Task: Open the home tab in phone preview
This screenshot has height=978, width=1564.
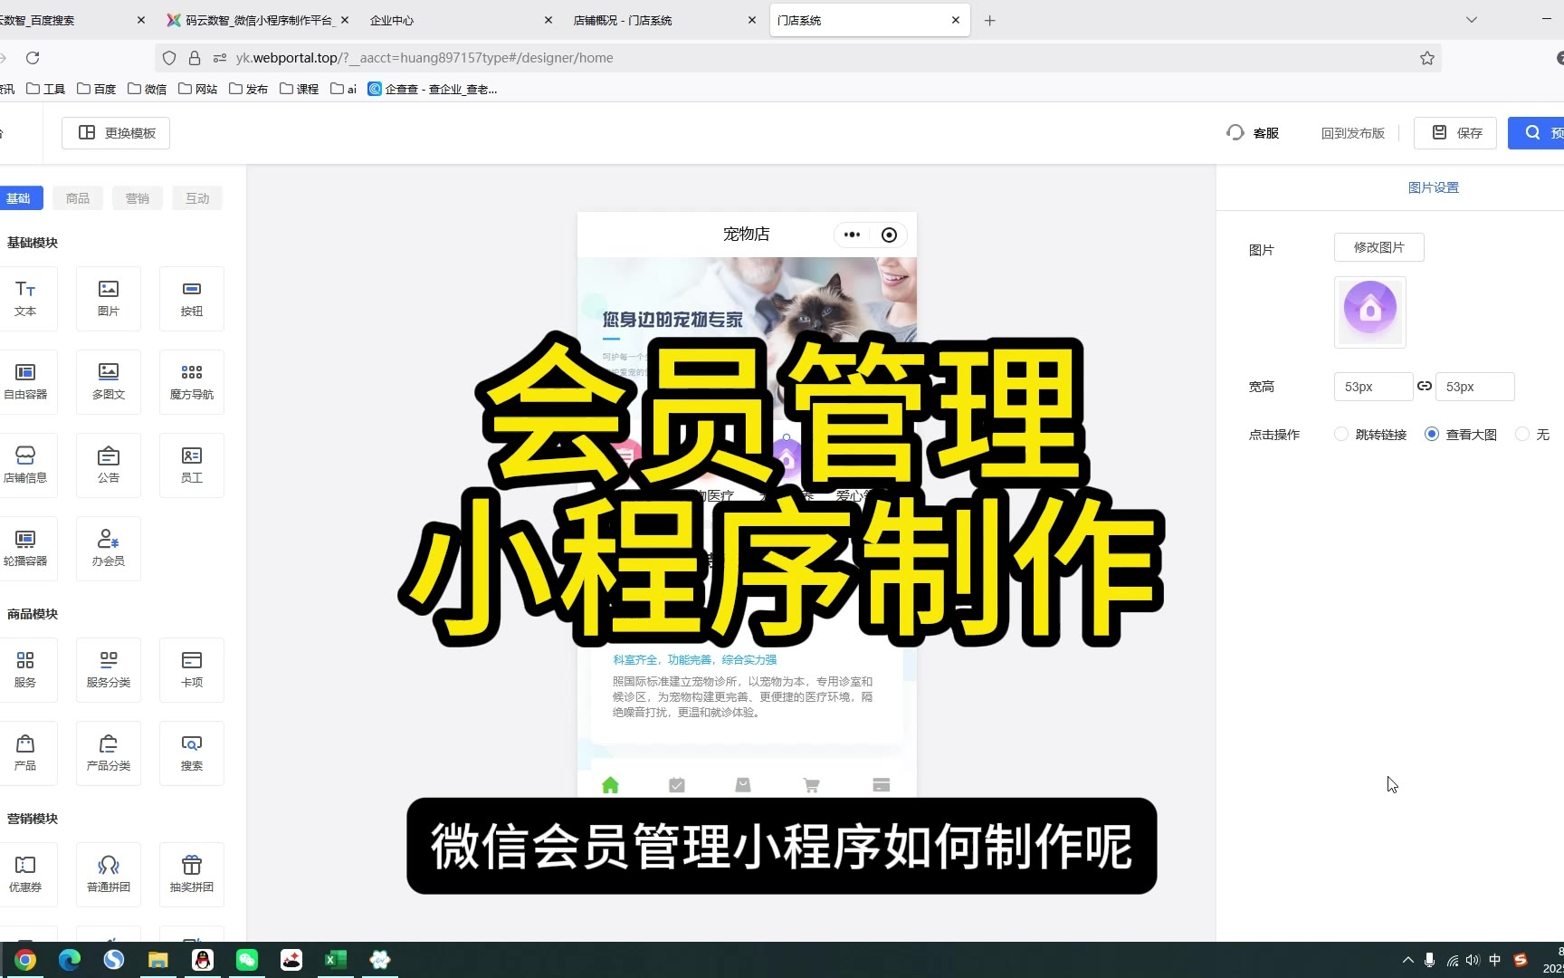Action: click(x=610, y=785)
